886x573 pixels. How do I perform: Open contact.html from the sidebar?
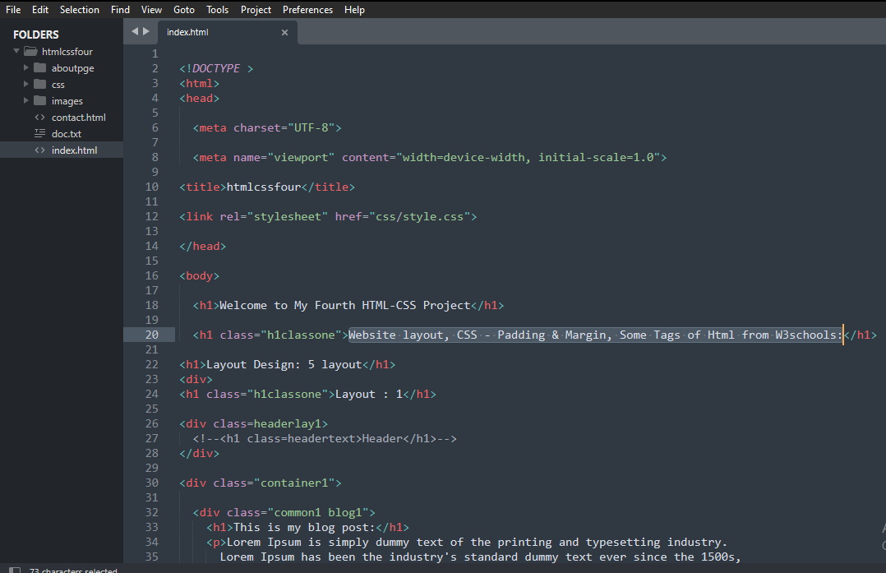(x=79, y=118)
